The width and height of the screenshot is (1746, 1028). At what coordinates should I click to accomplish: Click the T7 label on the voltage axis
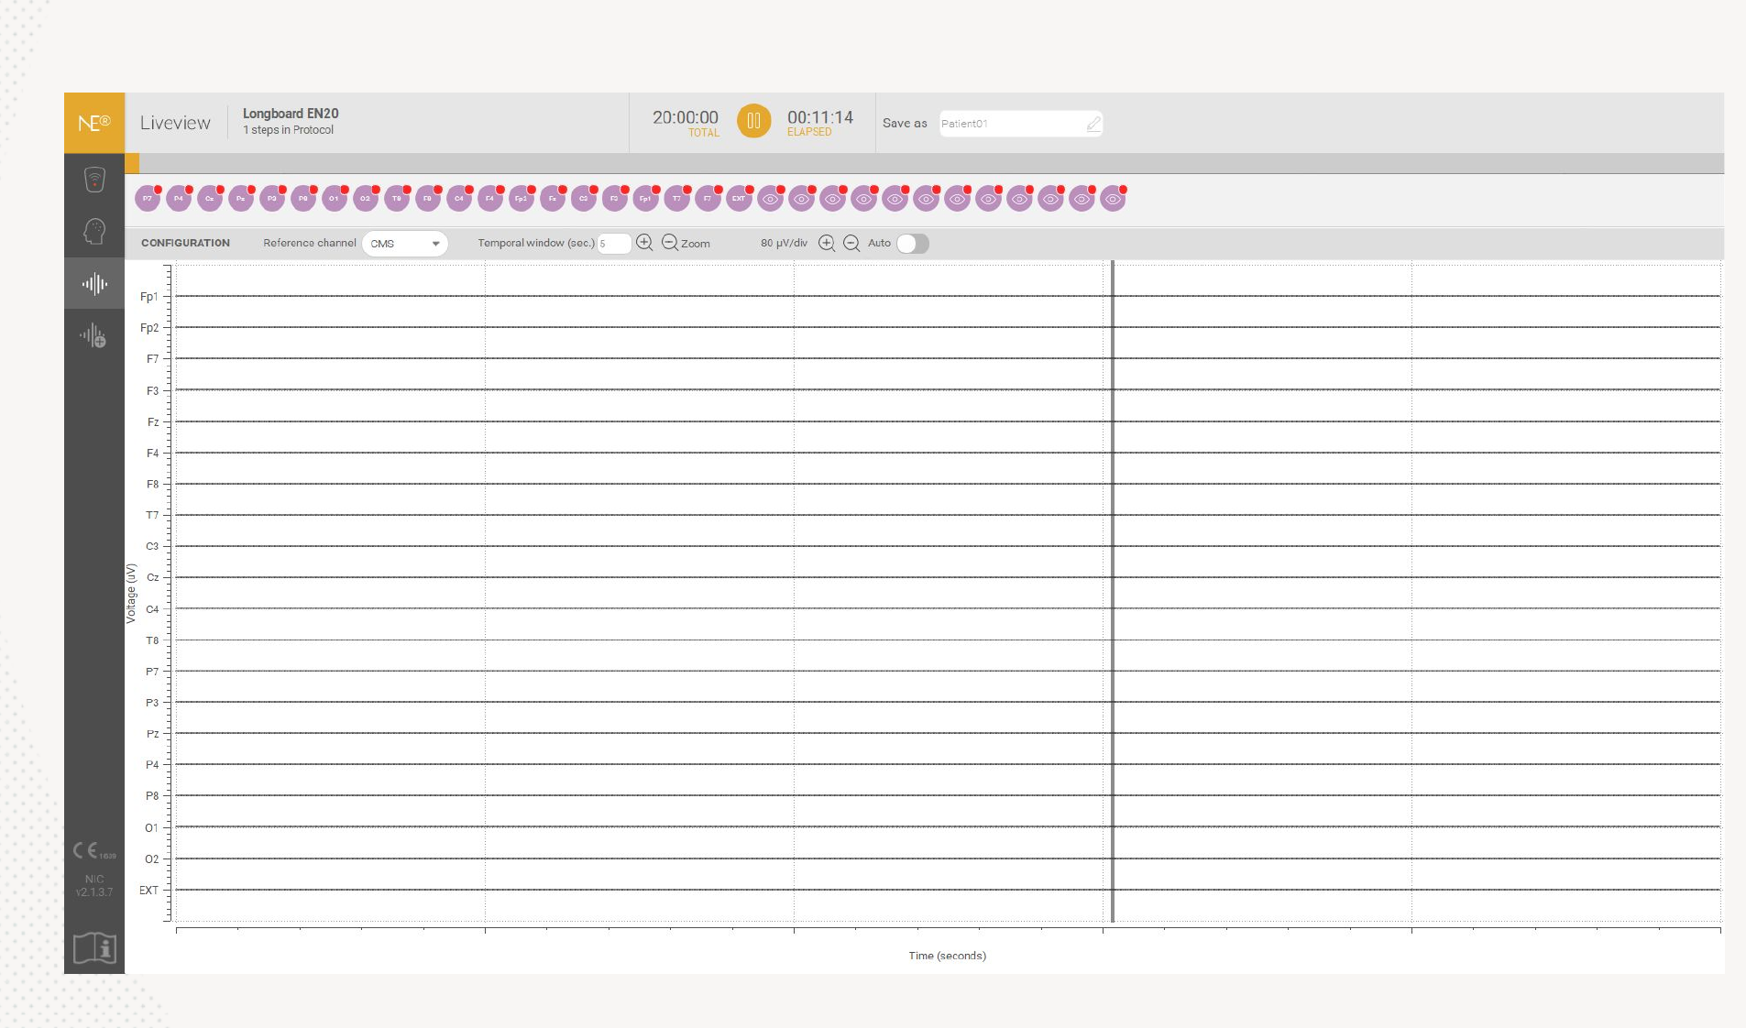[152, 516]
